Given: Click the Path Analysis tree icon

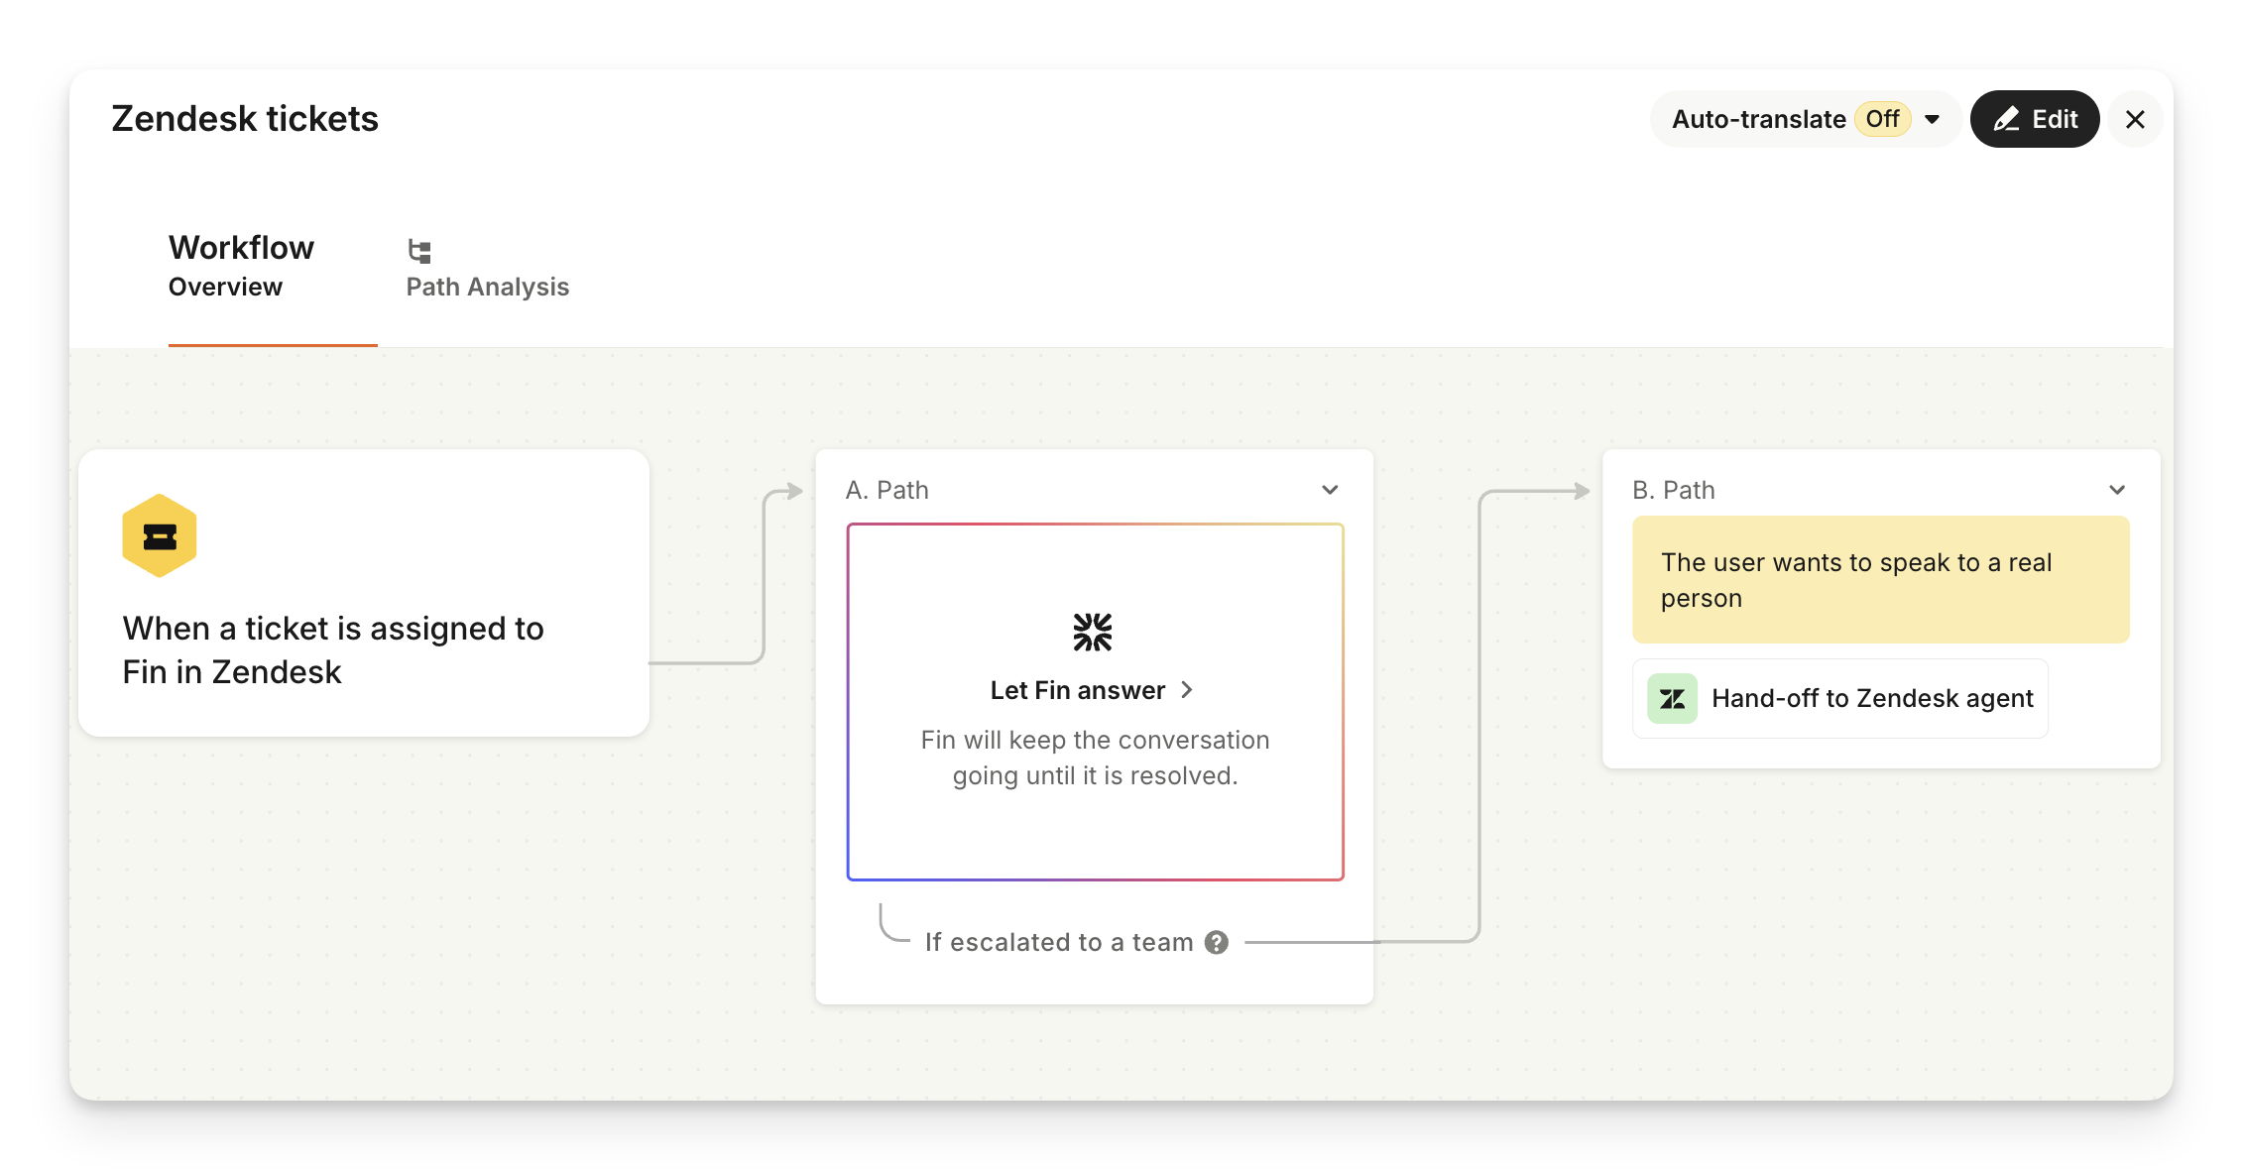Looking at the screenshot, I should click(419, 251).
